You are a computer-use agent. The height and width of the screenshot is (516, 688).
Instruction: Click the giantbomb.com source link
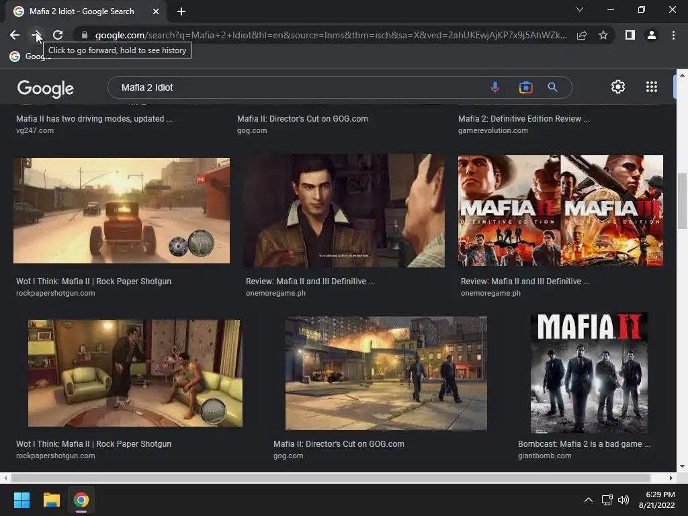pyautogui.click(x=544, y=456)
